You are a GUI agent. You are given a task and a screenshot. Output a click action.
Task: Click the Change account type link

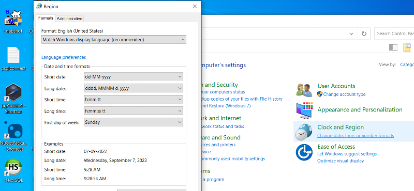click(x=344, y=94)
